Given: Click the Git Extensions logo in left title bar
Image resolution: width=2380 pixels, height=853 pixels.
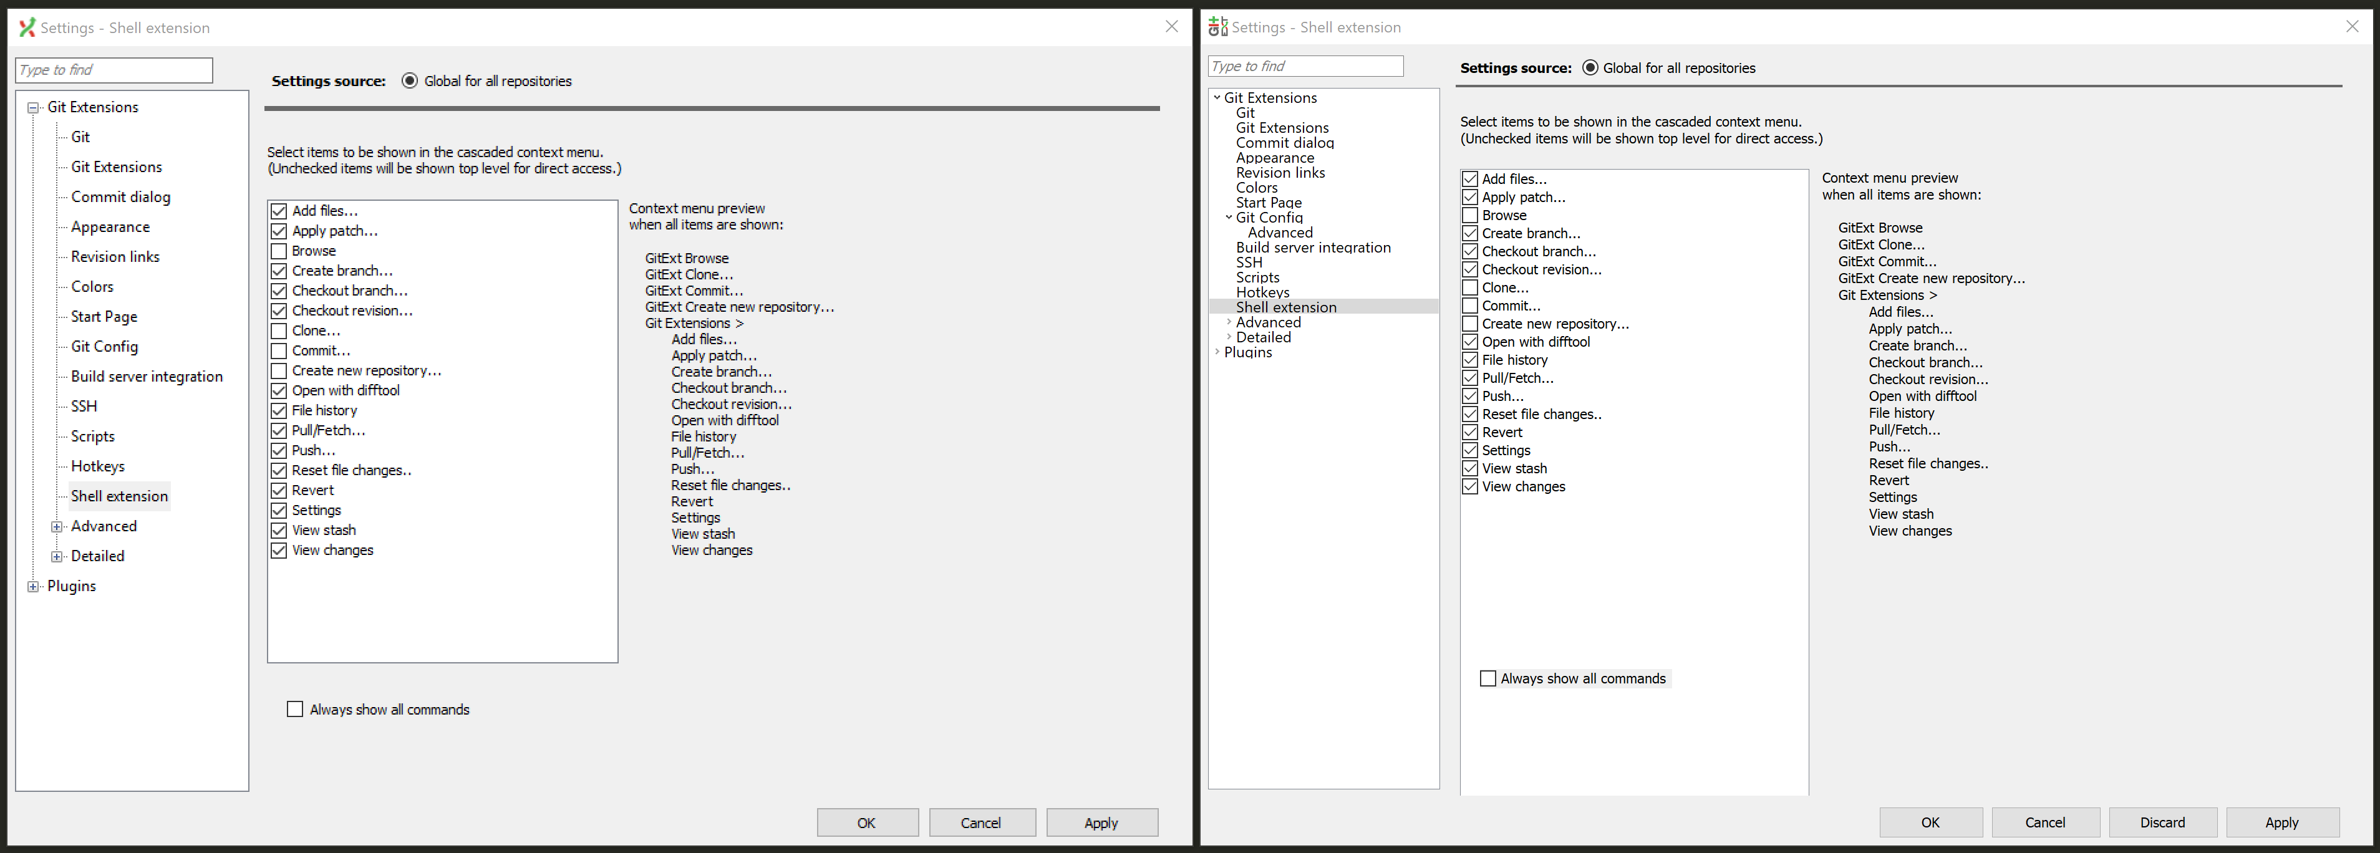Looking at the screenshot, I should click(27, 27).
